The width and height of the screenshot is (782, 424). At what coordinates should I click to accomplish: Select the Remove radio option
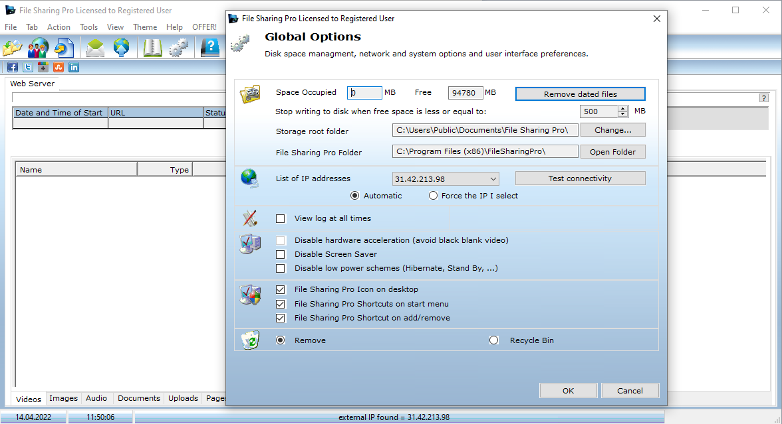tap(281, 340)
